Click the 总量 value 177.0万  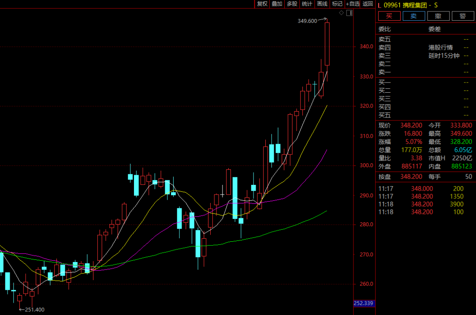[x=412, y=150]
